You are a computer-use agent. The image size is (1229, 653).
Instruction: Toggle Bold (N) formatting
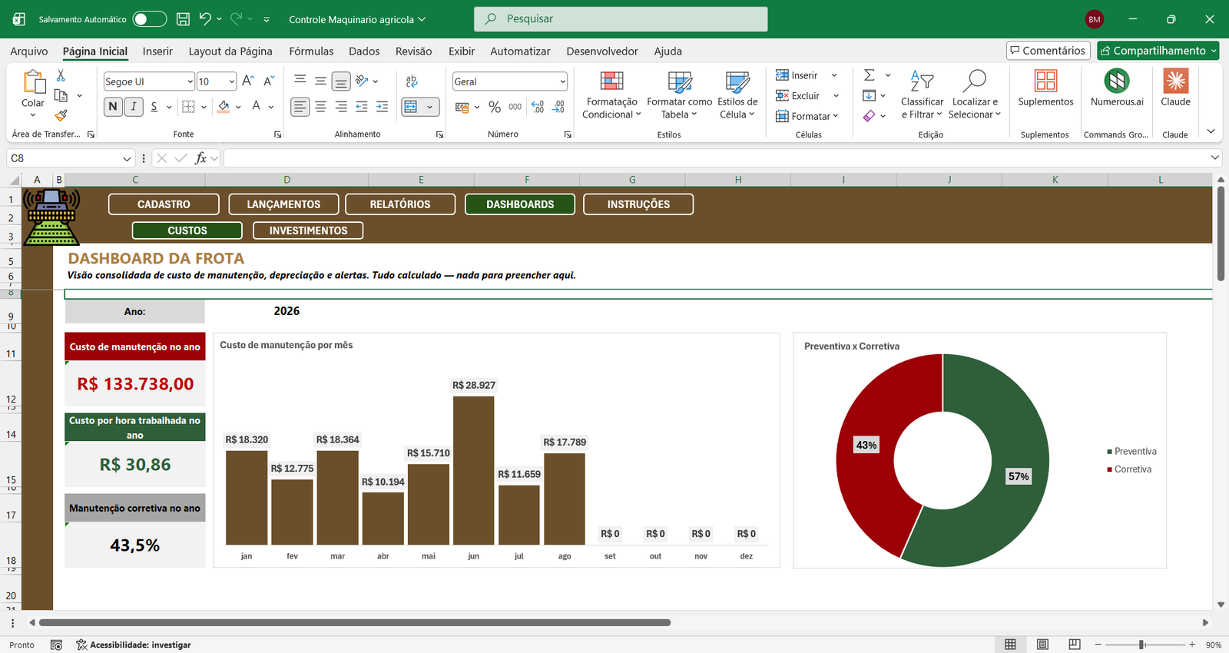pos(113,106)
